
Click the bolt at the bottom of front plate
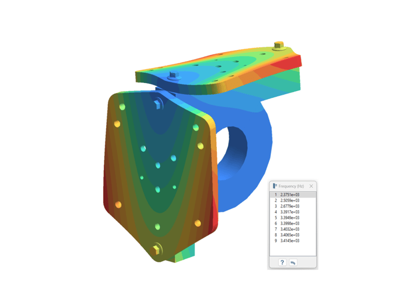click(156, 250)
